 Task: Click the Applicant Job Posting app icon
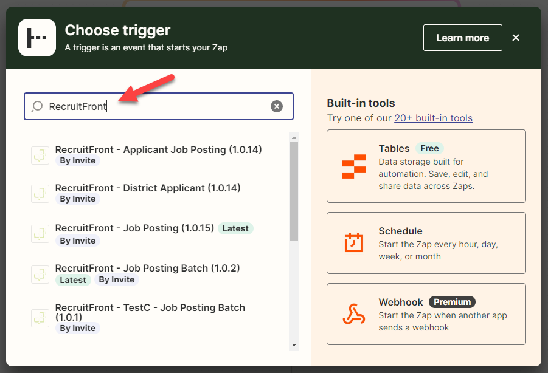pyautogui.click(x=40, y=155)
